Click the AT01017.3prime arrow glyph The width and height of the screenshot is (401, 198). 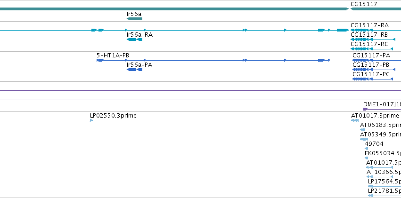click(x=355, y=120)
